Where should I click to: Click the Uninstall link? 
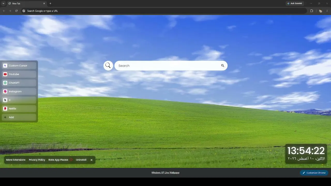click(x=81, y=160)
